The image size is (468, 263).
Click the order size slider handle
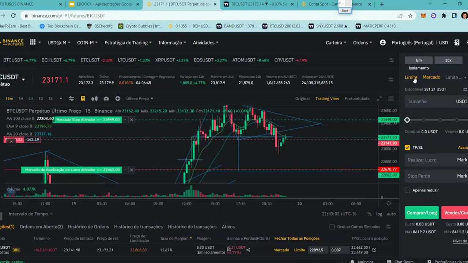pyautogui.click(x=407, y=120)
